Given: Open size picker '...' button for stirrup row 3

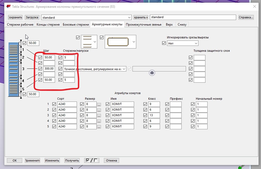Looking at the screenshot, I should point(99,115).
